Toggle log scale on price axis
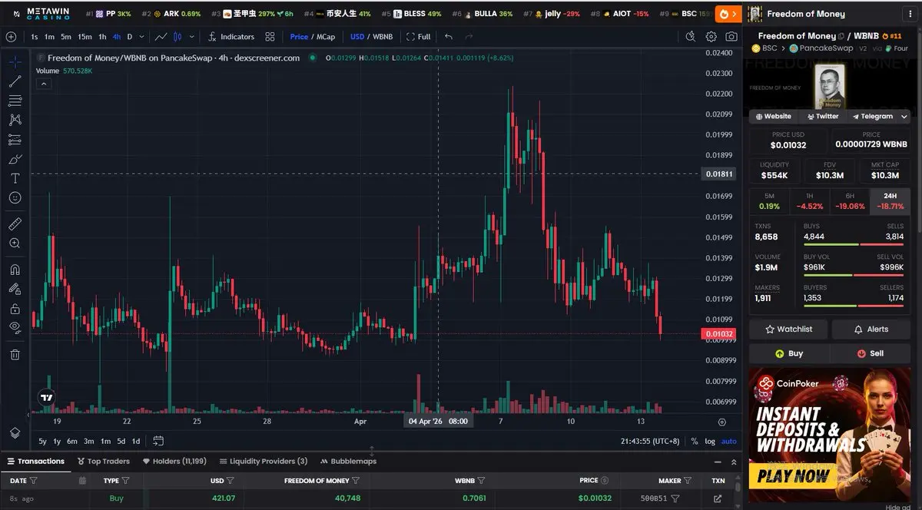The height and width of the screenshot is (510, 922). coord(709,441)
